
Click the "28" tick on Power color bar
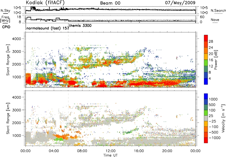(211, 41)
